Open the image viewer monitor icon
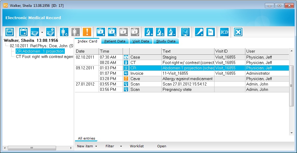The height and width of the screenshot is (153, 297). tap(186, 32)
